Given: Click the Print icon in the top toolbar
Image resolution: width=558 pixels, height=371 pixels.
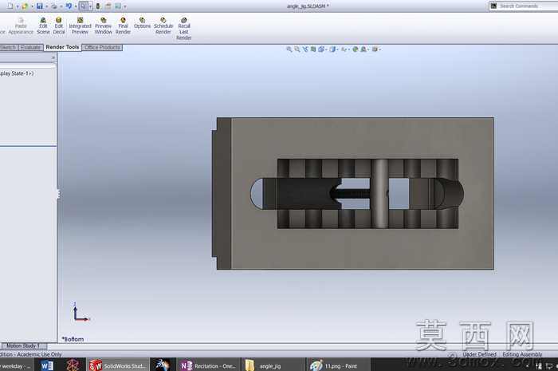Looking at the screenshot, I should pyautogui.click(x=54, y=6).
